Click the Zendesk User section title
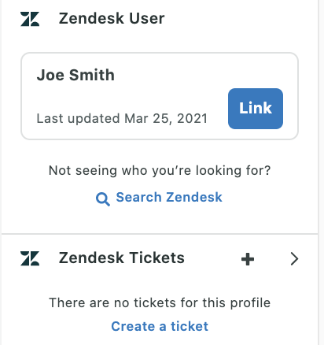The height and width of the screenshot is (345, 324). [x=112, y=18]
